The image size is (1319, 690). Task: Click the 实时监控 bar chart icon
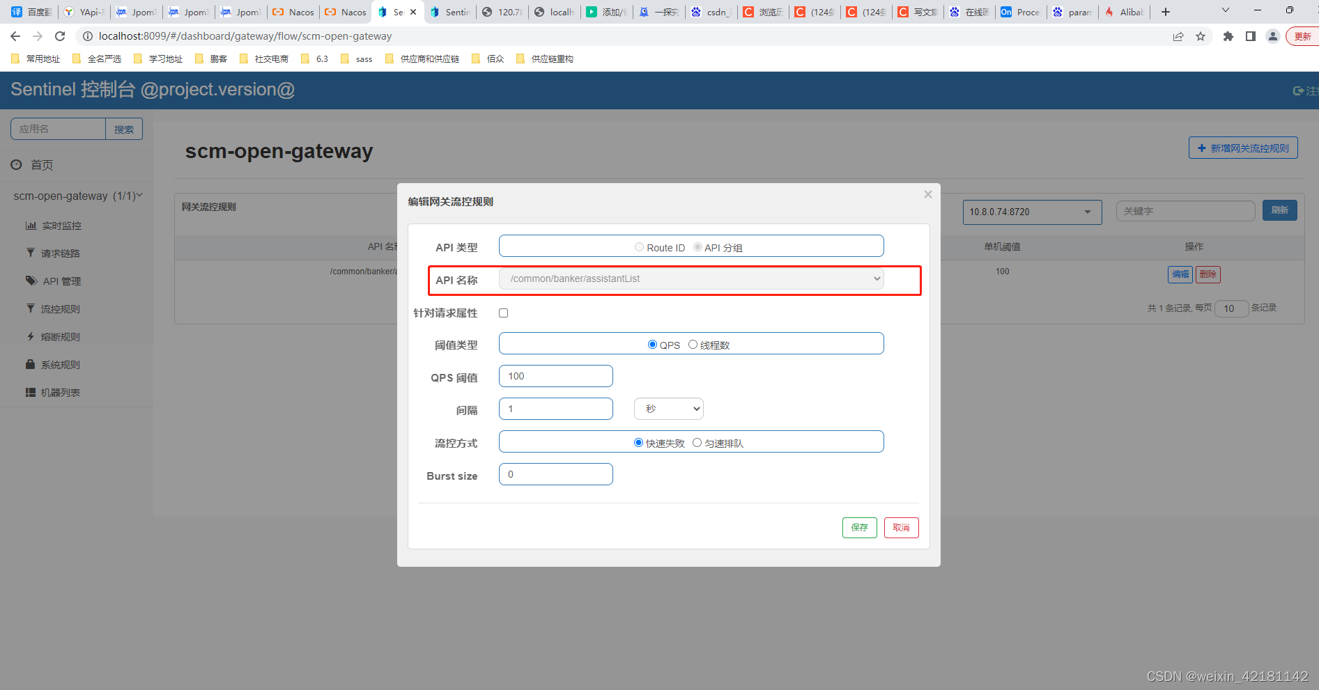(x=31, y=225)
